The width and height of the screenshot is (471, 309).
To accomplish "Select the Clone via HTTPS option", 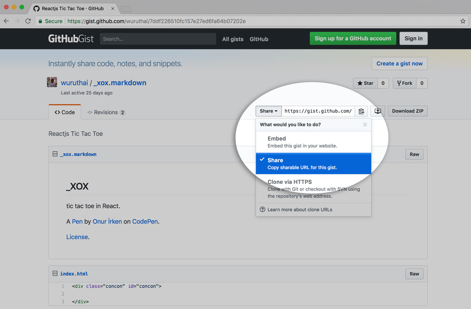I will 314,189.
